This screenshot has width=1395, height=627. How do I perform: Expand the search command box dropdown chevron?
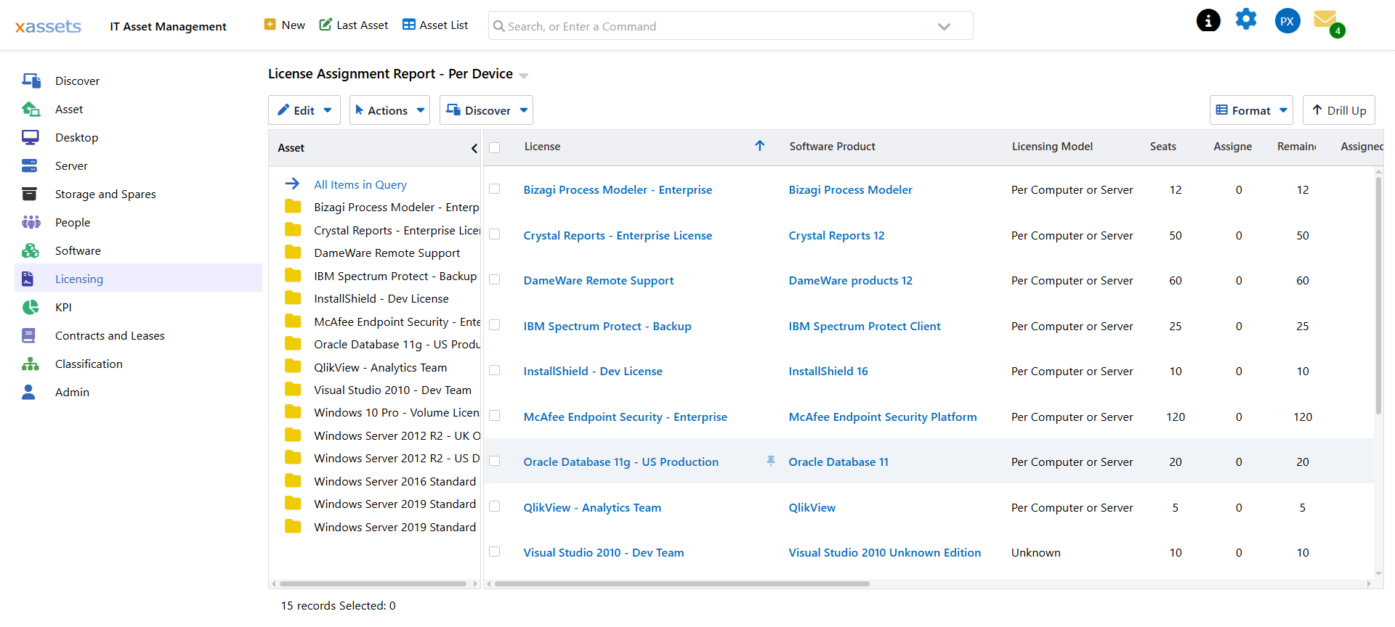(x=944, y=27)
